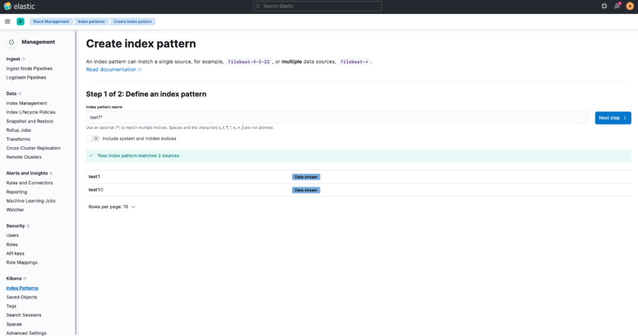Click the info icon beside Ingest
Viewport: 638px width, 336px height.
[23, 60]
